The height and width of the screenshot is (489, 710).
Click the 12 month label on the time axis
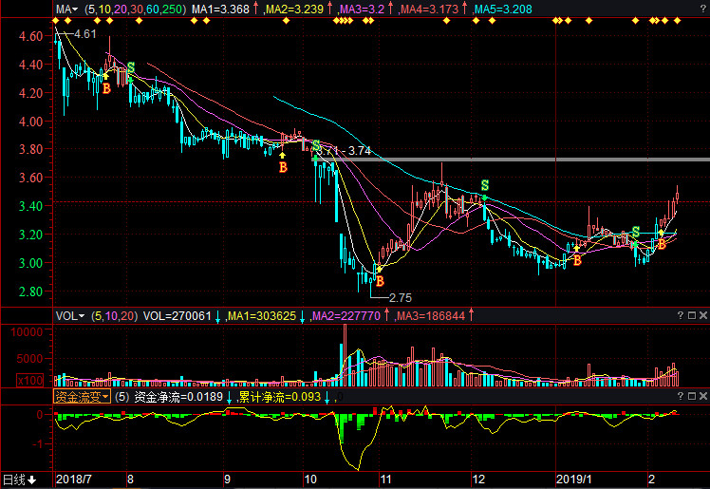coord(478,480)
